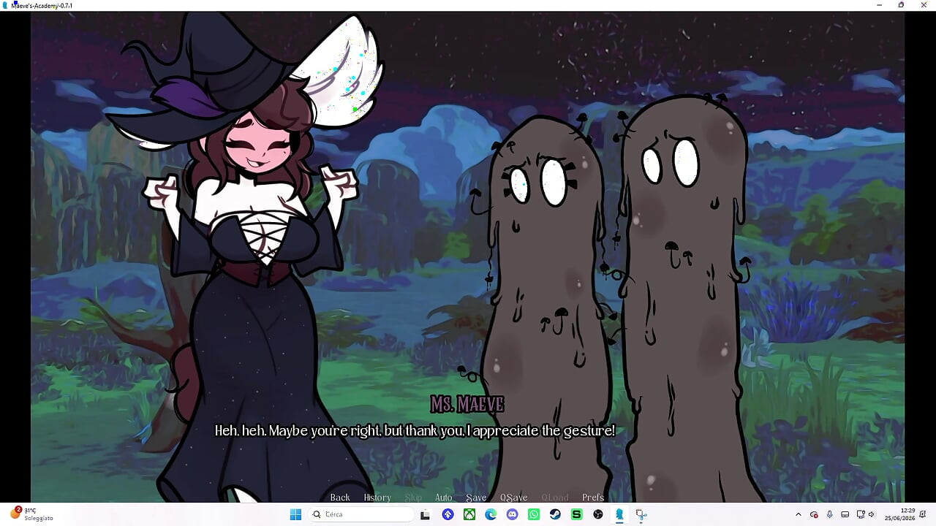Open the blue circular app in taskbar
Screen dimensions: 936x526
448,514
